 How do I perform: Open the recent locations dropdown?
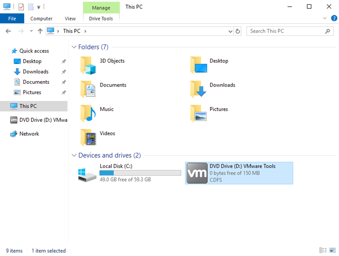(31, 31)
